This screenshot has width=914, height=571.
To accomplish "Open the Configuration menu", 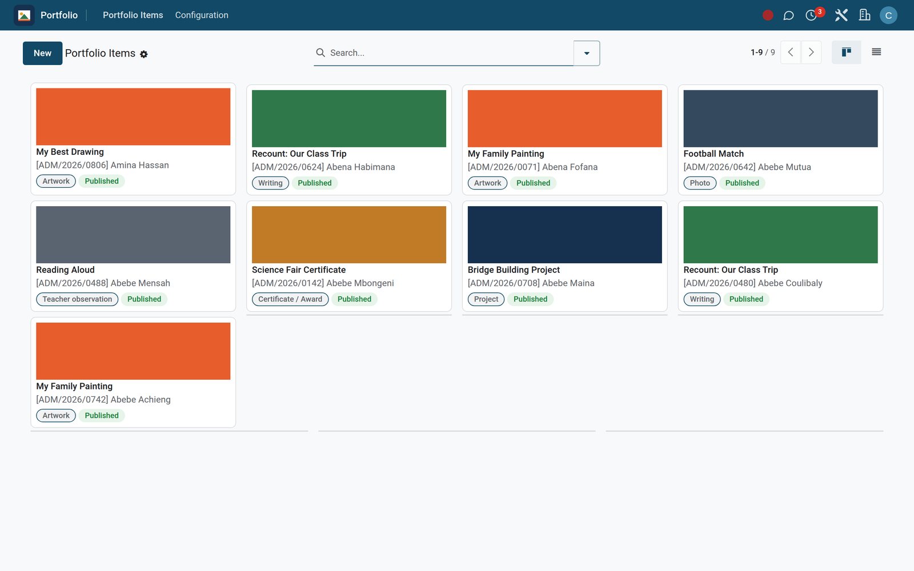I will (202, 15).
